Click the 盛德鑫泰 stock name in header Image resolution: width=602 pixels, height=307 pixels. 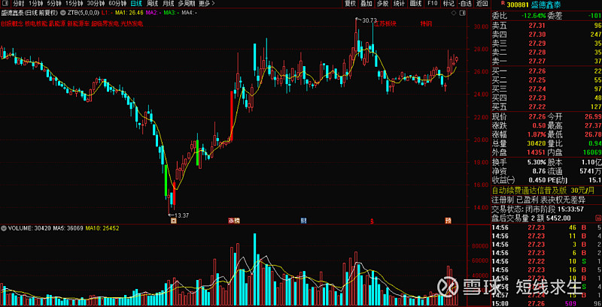tap(545, 5)
